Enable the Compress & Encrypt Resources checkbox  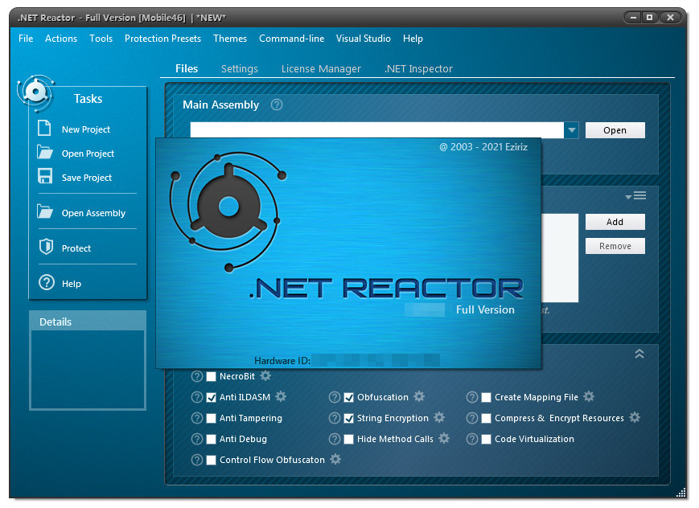point(487,419)
